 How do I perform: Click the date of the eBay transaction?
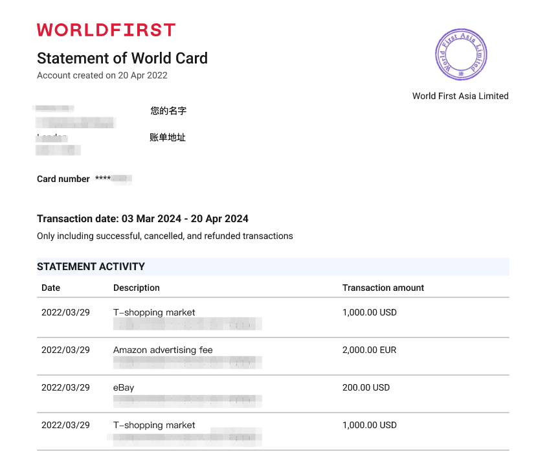coord(65,387)
